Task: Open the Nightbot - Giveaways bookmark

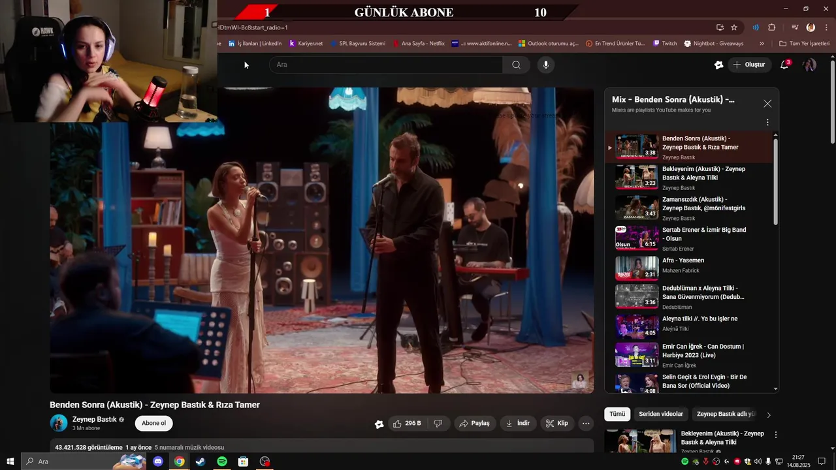Action: coord(713,44)
